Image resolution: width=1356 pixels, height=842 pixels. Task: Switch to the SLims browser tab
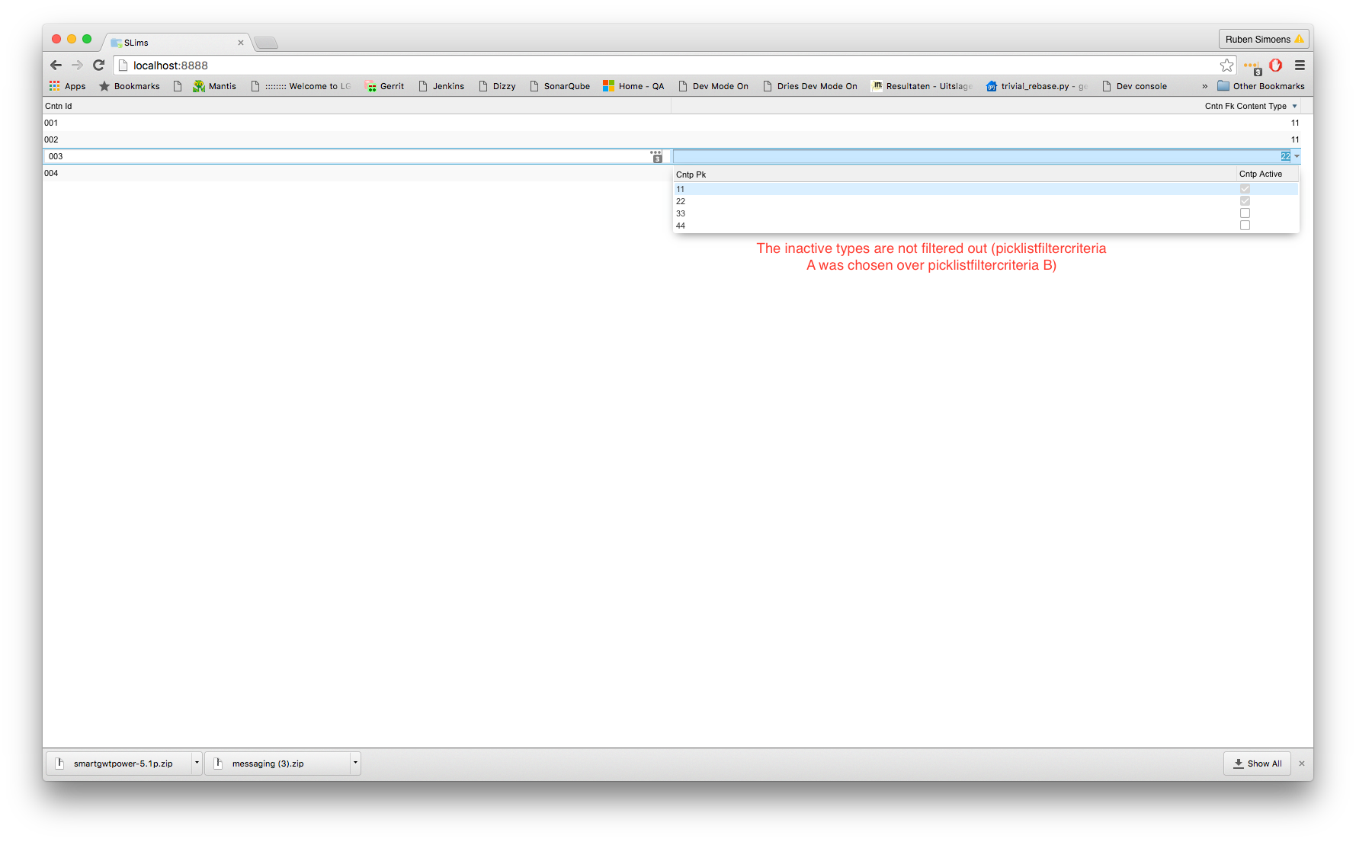point(175,43)
